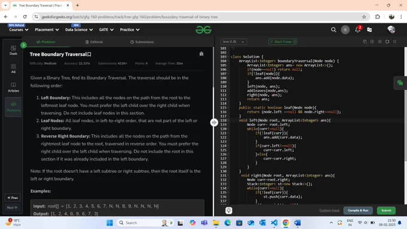Open the notifications bell with badge 2
407x229 pixels.
358,29
